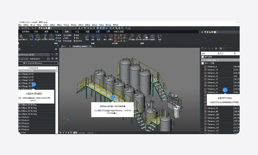Toggle the light bulb in right-side layer bar
This screenshot has width=258, height=155.
(205, 32)
